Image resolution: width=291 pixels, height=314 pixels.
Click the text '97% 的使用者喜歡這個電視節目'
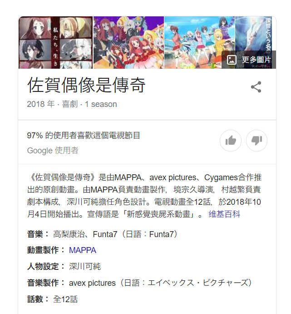pos(84,135)
